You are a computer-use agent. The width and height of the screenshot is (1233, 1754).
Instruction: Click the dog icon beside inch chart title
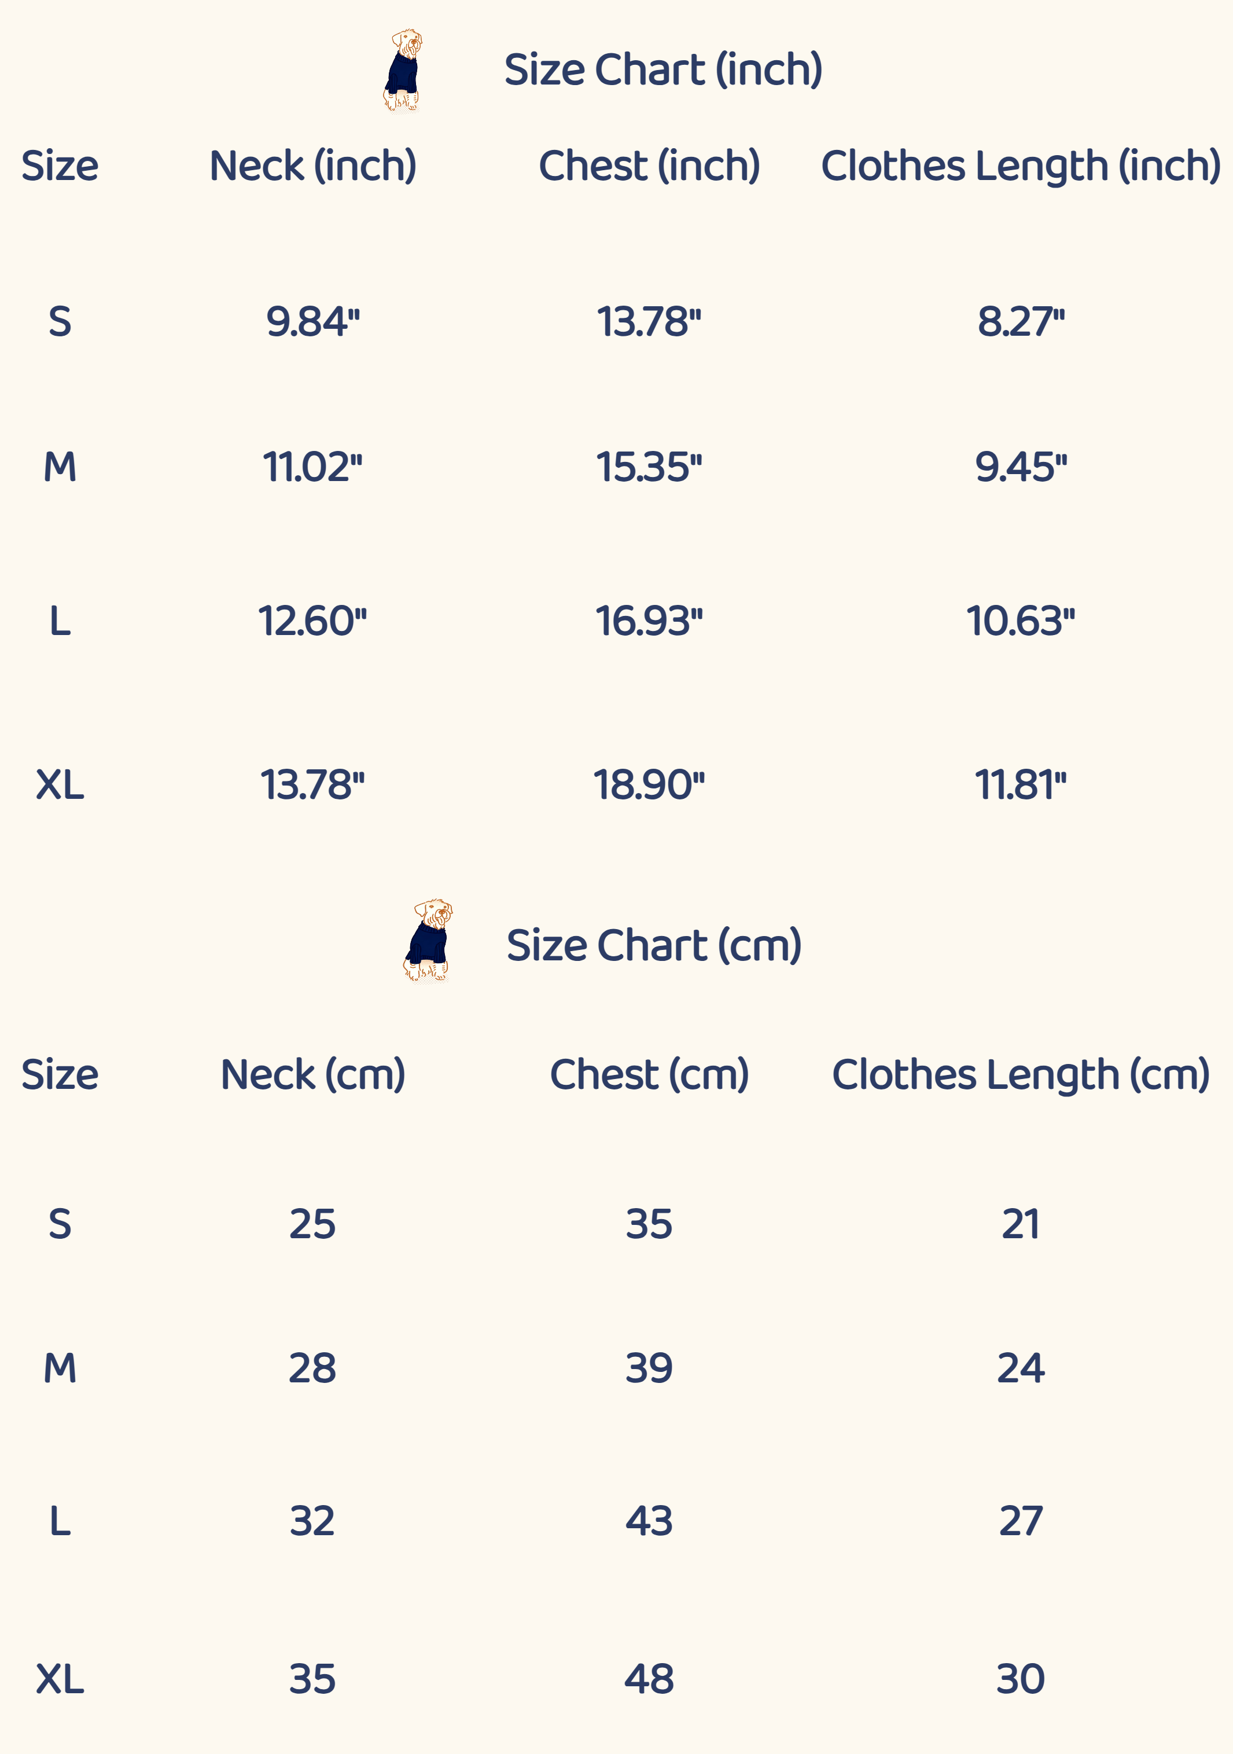402,70
